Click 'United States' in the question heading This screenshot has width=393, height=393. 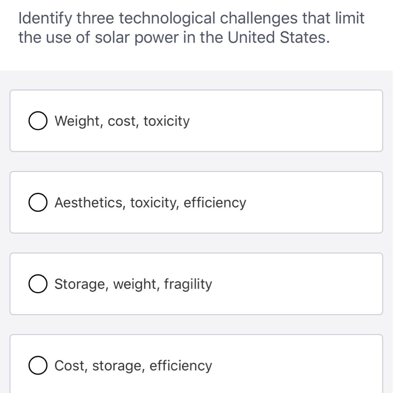[278, 38]
